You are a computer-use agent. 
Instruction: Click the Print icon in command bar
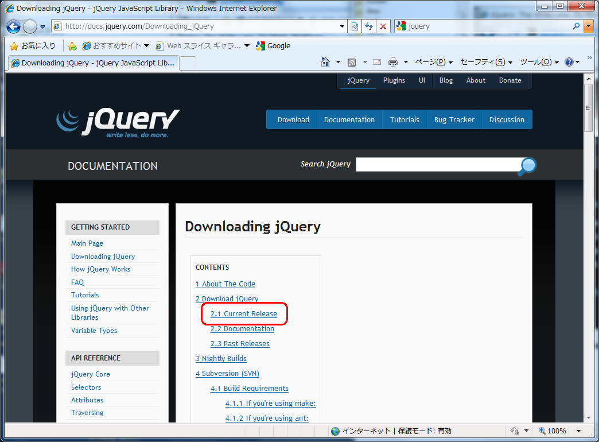(393, 62)
